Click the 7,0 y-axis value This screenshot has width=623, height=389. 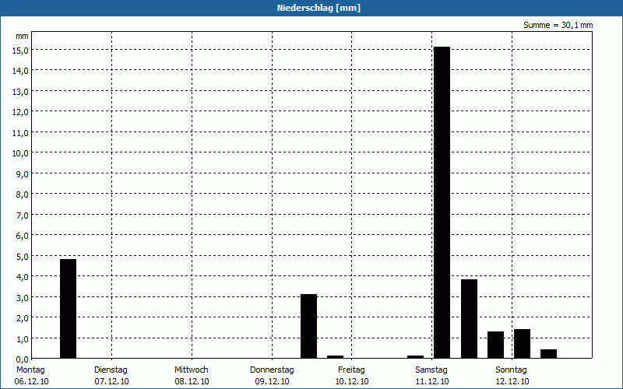[23, 216]
